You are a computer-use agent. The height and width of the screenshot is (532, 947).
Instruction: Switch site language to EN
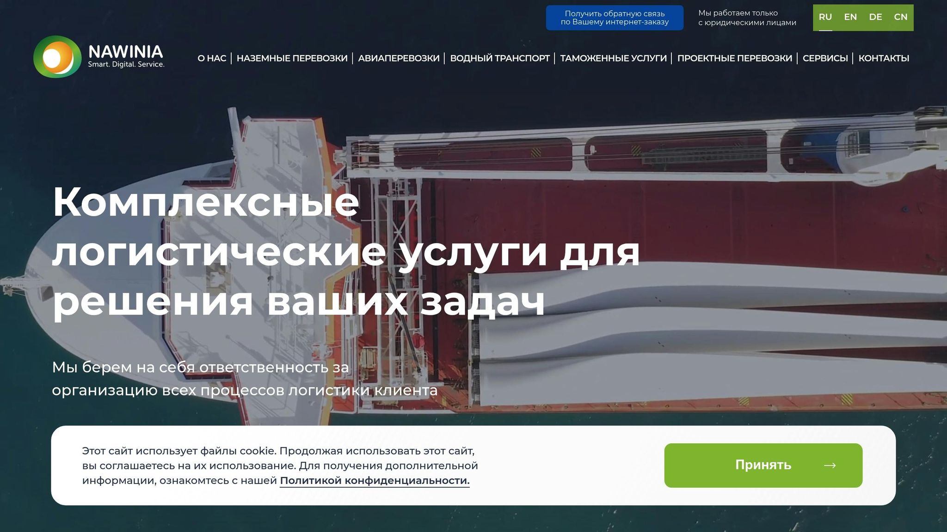pyautogui.click(x=850, y=18)
